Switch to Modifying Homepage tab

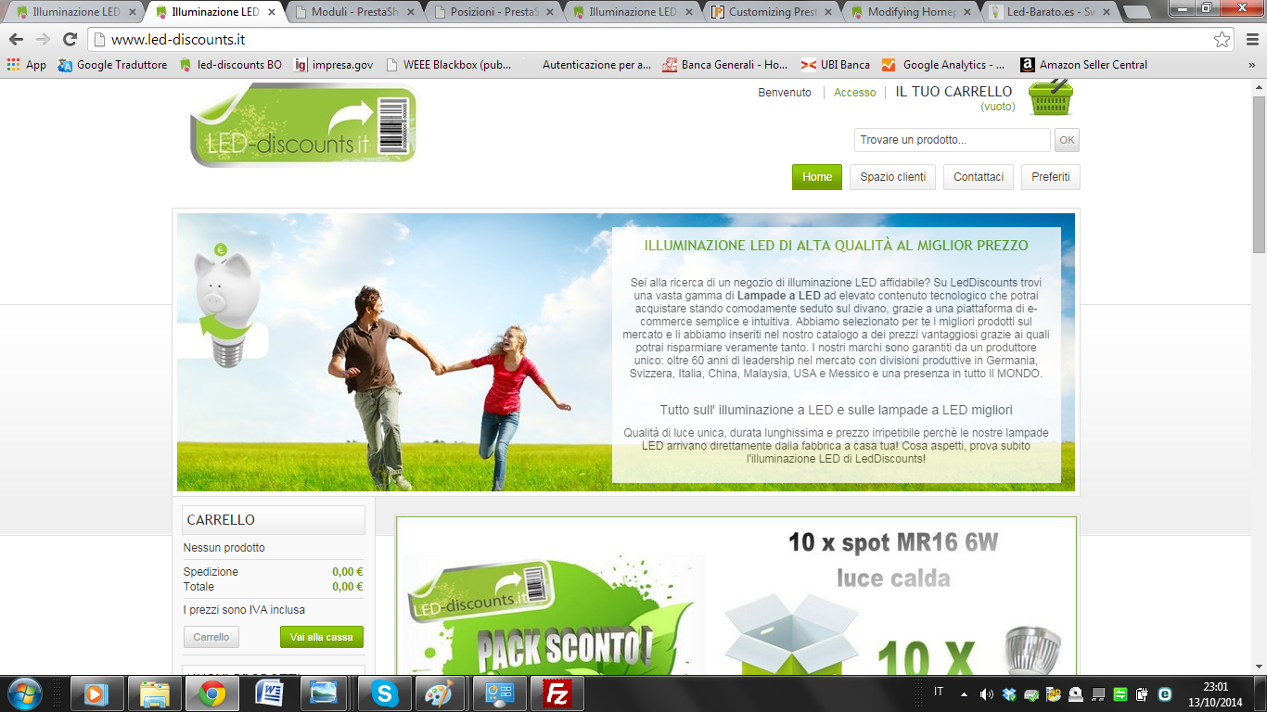click(x=911, y=12)
